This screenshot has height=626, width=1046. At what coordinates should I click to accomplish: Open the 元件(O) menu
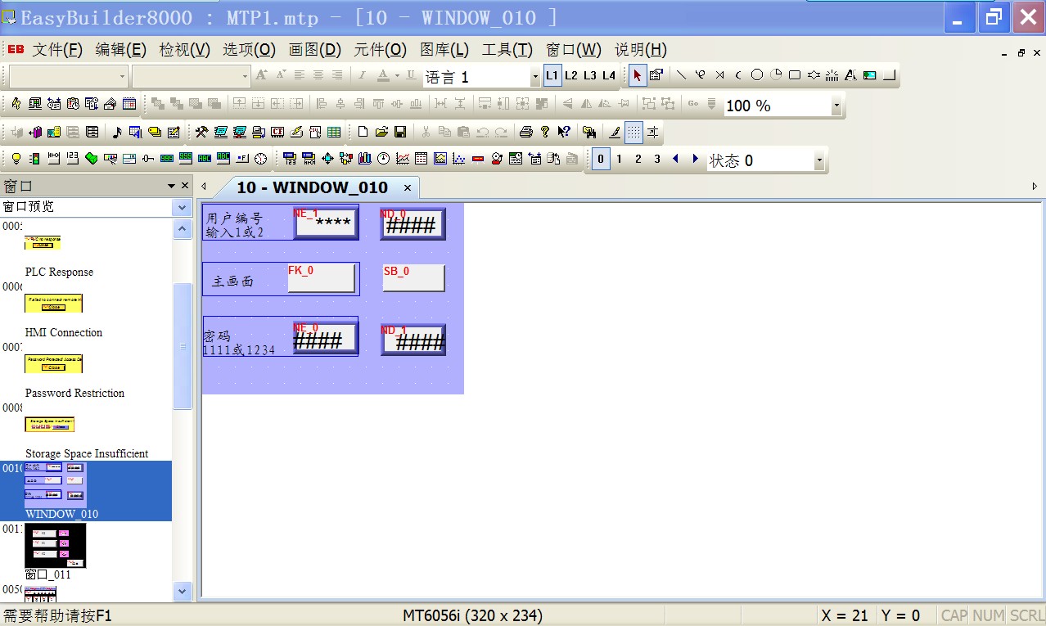pos(380,50)
